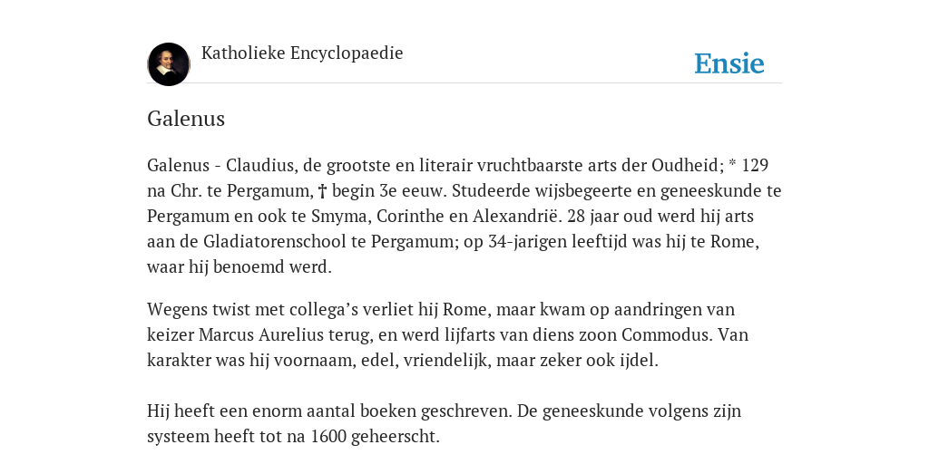
Task: Click the asterisk birth symbol before 129
Action: pos(732,163)
